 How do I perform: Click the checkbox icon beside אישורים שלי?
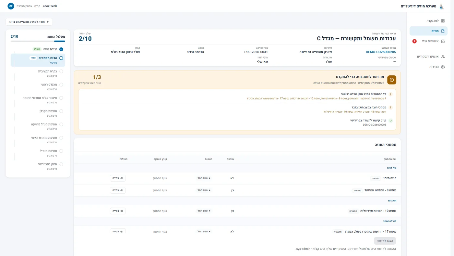(x=443, y=41)
